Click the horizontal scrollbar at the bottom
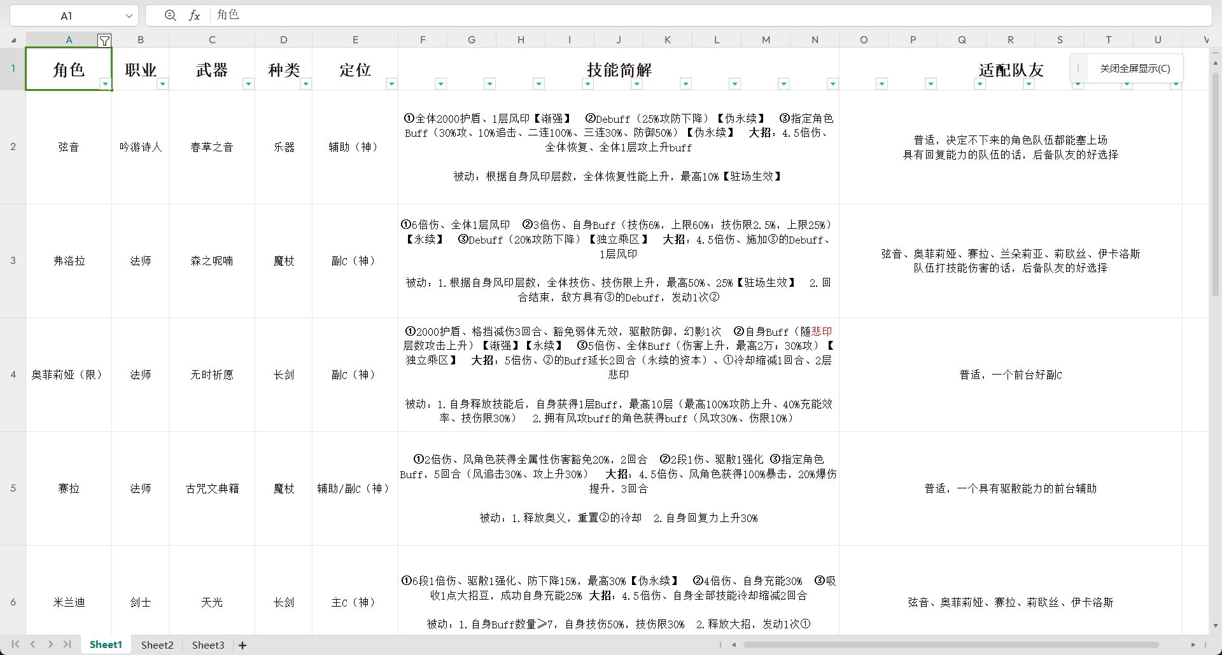 pyautogui.click(x=950, y=645)
